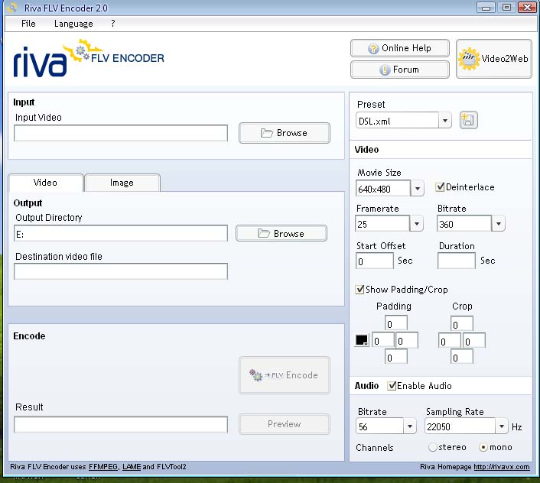The height and width of the screenshot is (483, 540).
Task: Pick the black padding color swatch
Action: [x=362, y=340]
